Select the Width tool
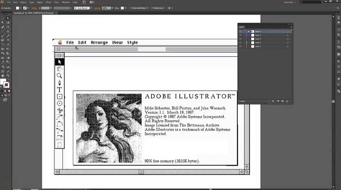Screen dimensions: 341x190 pyautogui.click(x=3, y=49)
